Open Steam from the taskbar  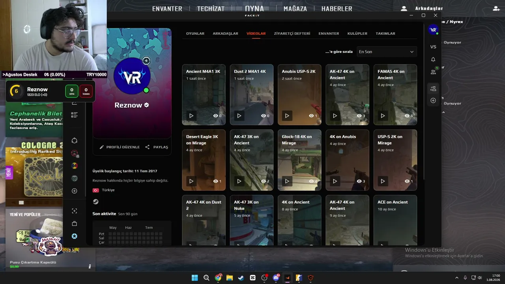[x=241, y=278]
